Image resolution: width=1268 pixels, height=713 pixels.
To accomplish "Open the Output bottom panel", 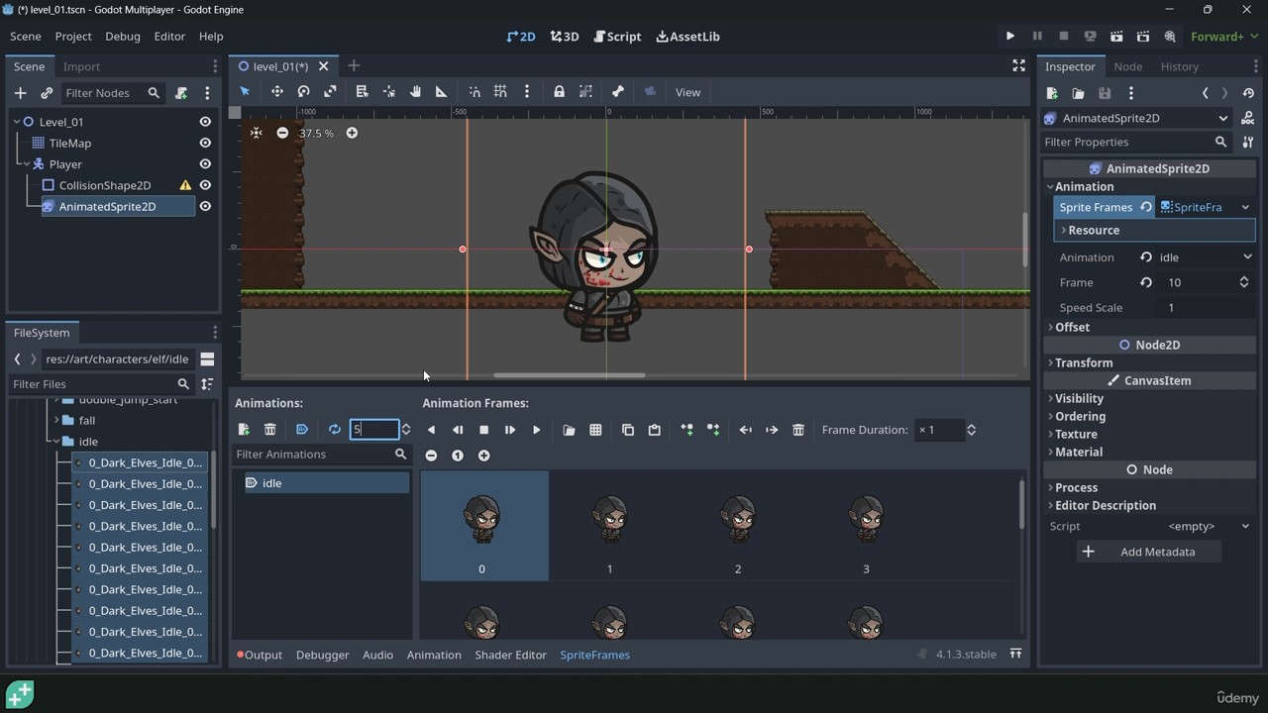I will 260,655.
